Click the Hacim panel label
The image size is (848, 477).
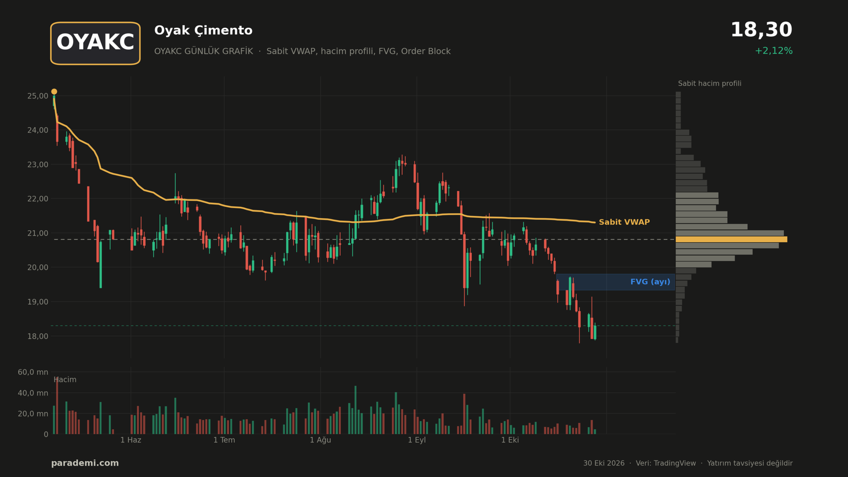pos(65,379)
